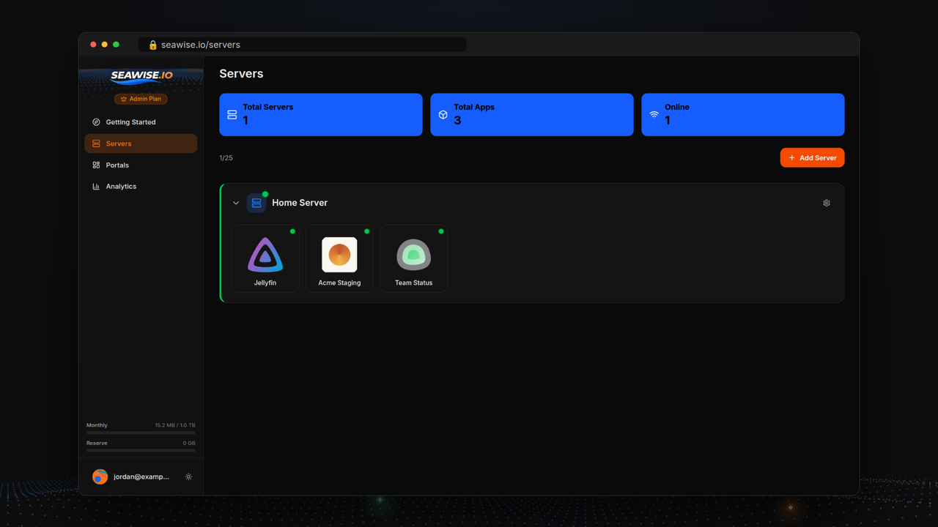The image size is (938, 527).
Task: Click the Analytics chart icon
Action: pyautogui.click(x=96, y=187)
